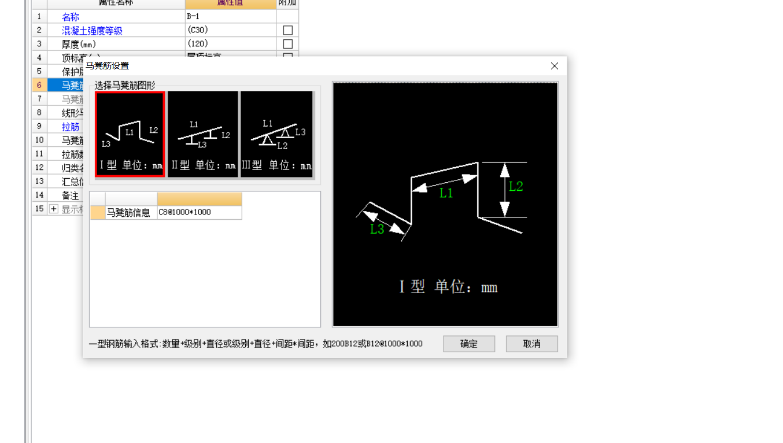
Task: Click the 混凝土强度等级 property label
Action: (92, 31)
